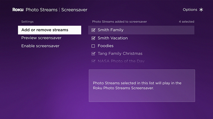Click the Foodies stream label

tap(105, 46)
